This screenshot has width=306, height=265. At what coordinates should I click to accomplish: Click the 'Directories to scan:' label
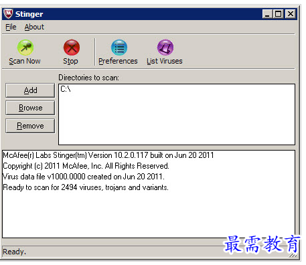89,78
